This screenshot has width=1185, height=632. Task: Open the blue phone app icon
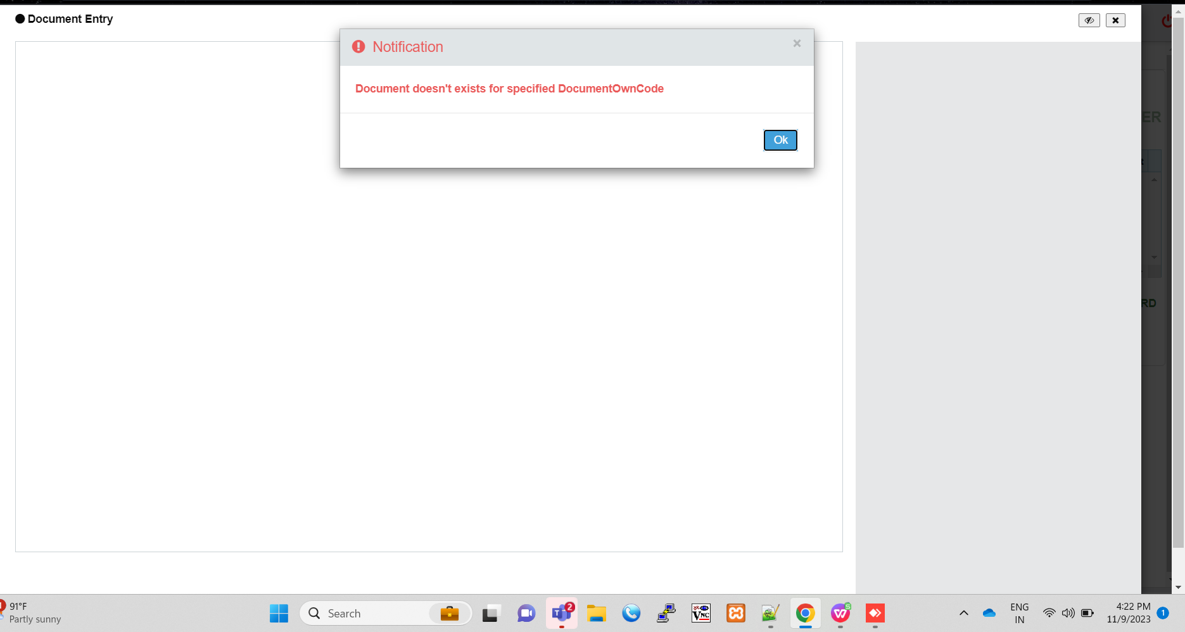631,613
